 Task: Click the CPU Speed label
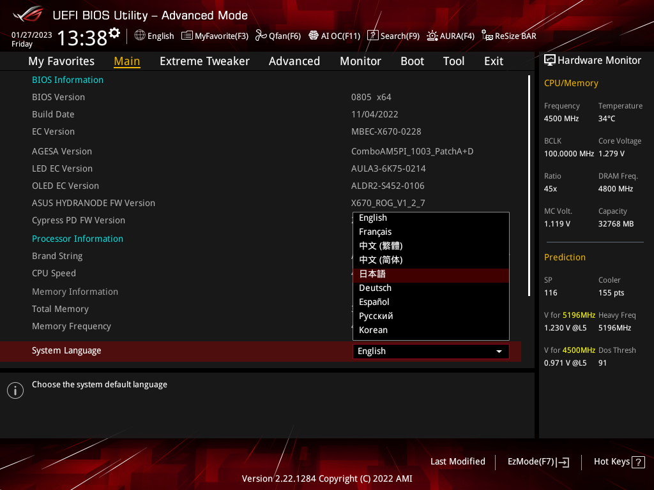tap(54, 273)
